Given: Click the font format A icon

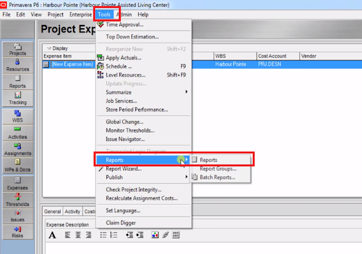Looking at the screenshot, I should pyautogui.click(x=53, y=235).
